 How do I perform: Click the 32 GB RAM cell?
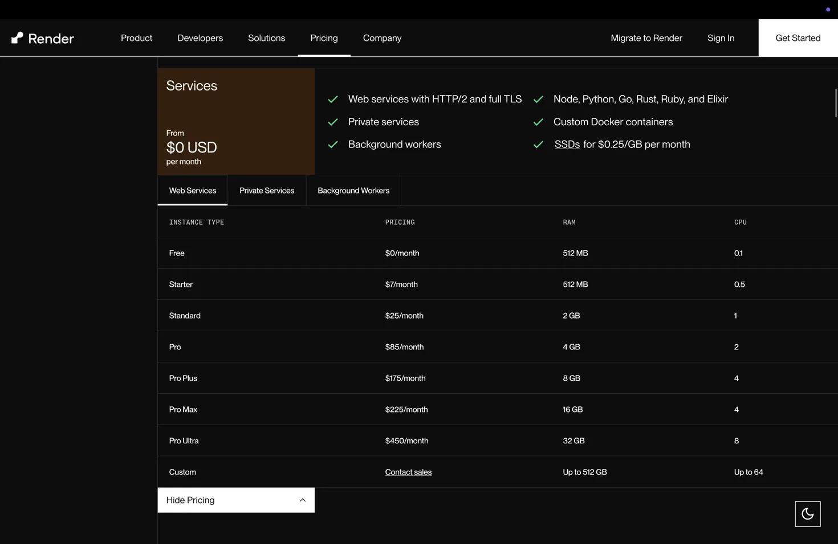[573, 441]
